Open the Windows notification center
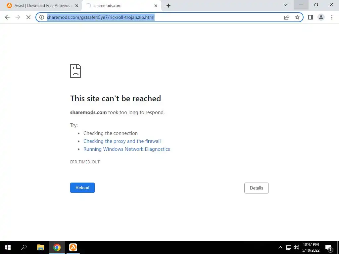This screenshot has height=254, width=339. tap(329, 247)
